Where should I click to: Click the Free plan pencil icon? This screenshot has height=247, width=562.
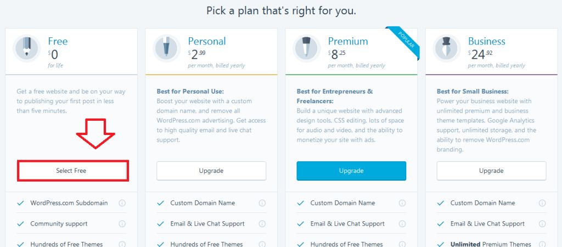click(27, 48)
